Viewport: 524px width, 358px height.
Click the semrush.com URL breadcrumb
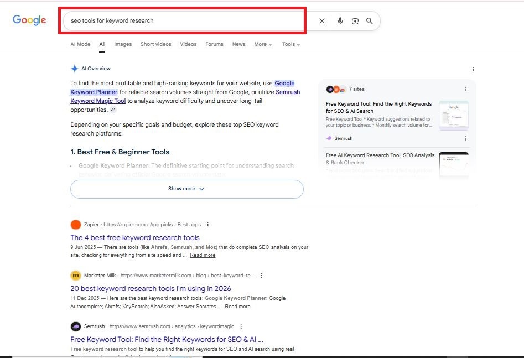[x=172, y=326]
